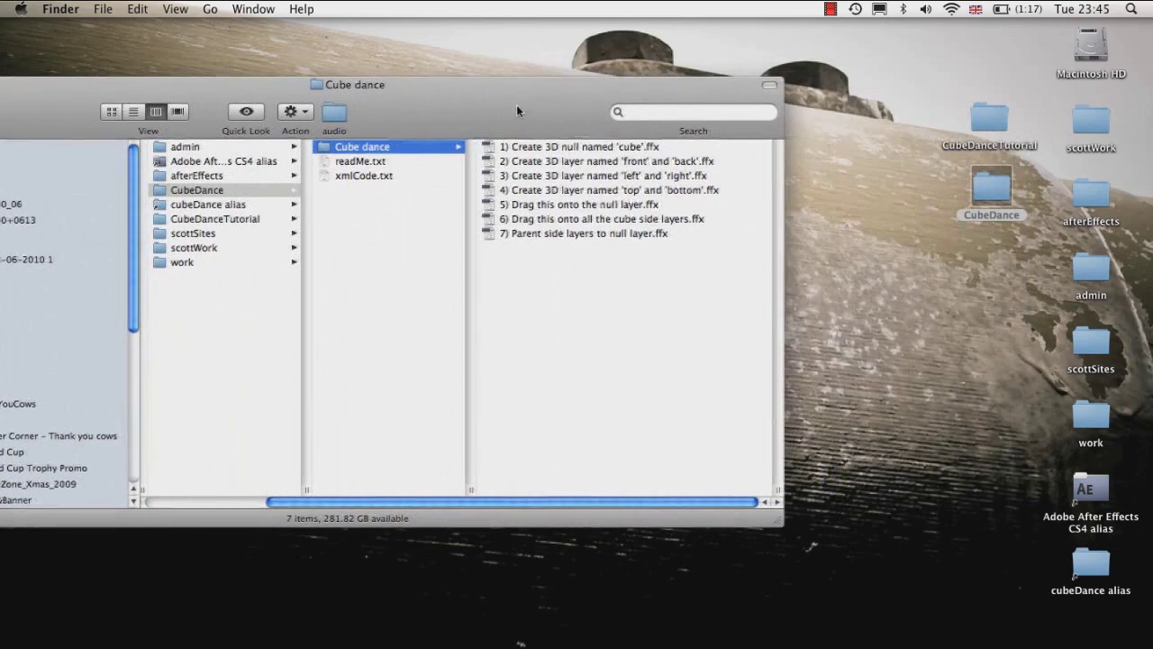Switch to Cover Flow view mode
Image resolution: width=1153 pixels, height=649 pixels.
178,112
